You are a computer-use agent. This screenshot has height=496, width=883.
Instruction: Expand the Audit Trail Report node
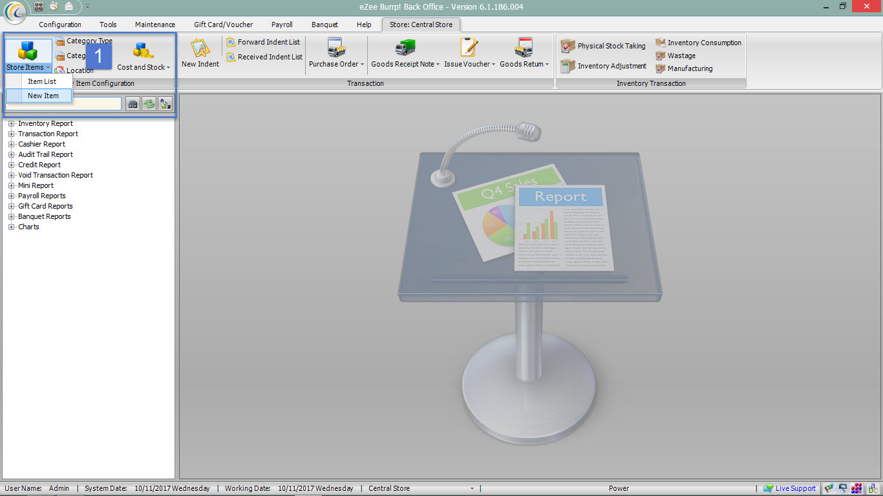tap(11, 154)
